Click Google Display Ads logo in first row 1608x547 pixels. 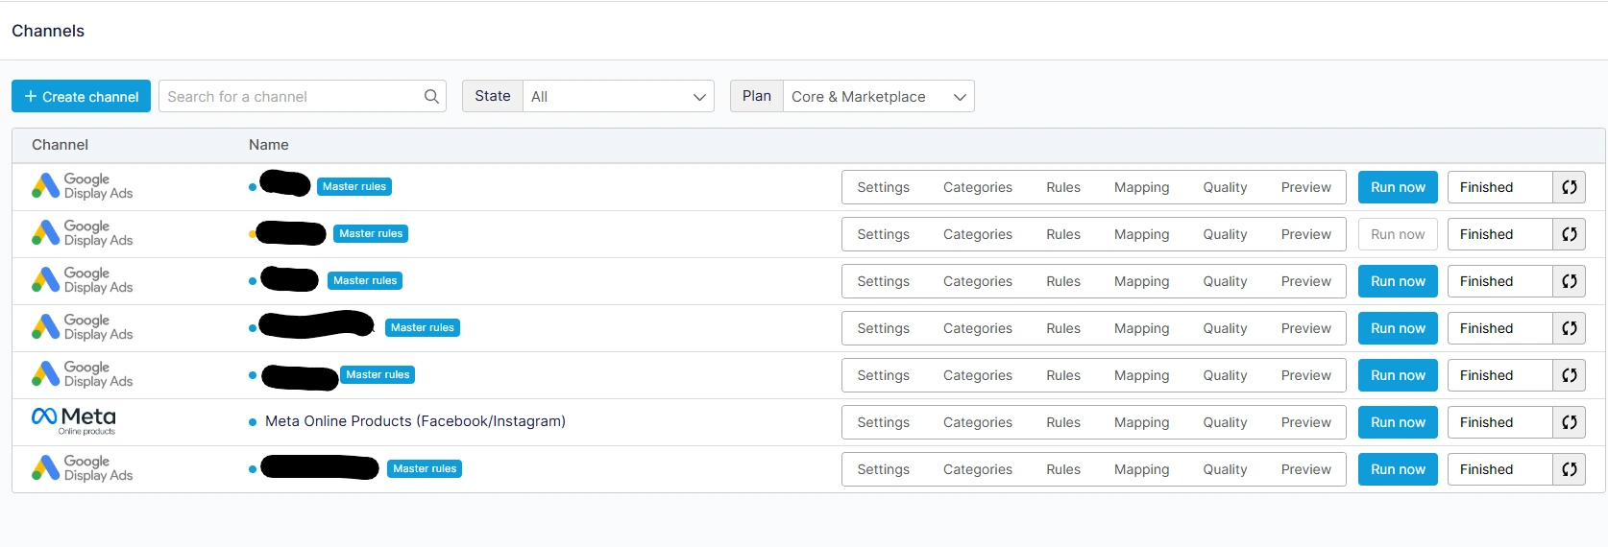coord(82,186)
